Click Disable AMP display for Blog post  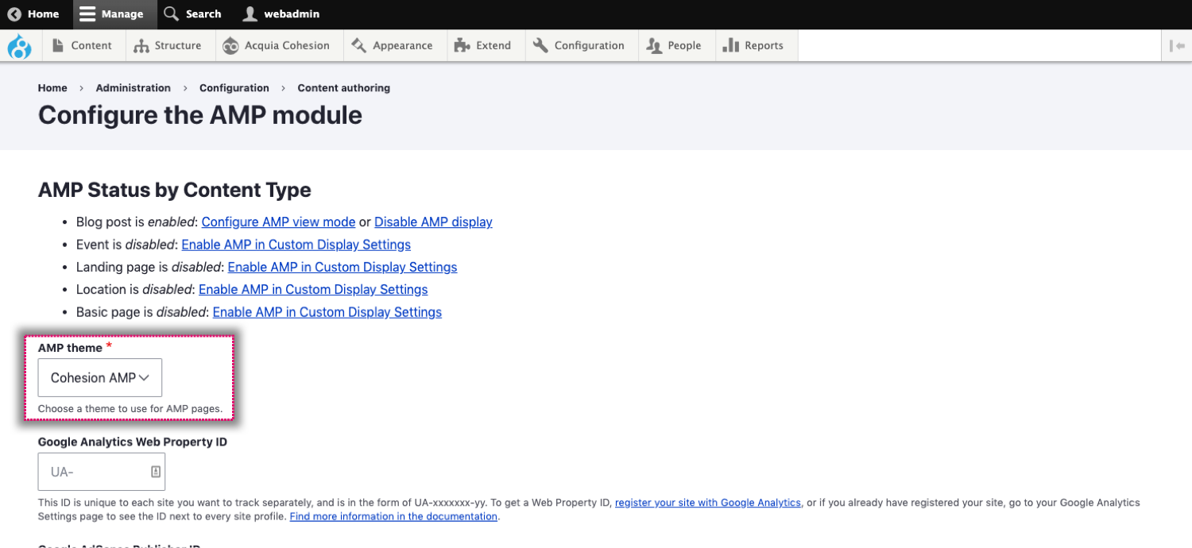(x=433, y=222)
